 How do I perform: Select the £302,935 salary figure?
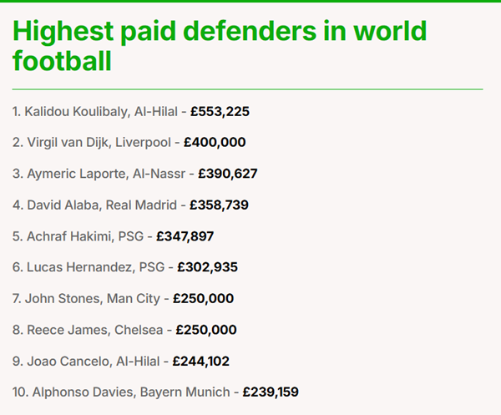206,267
